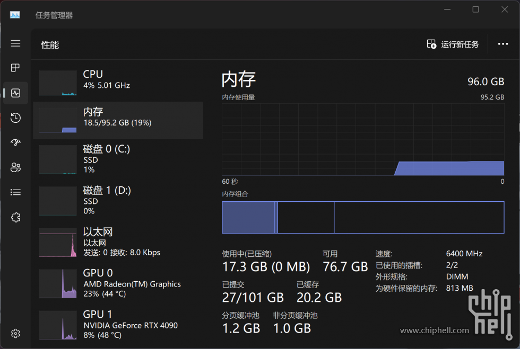Select the 以太网 network entry
The width and height of the screenshot is (520, 349).
tap(118, 242)
